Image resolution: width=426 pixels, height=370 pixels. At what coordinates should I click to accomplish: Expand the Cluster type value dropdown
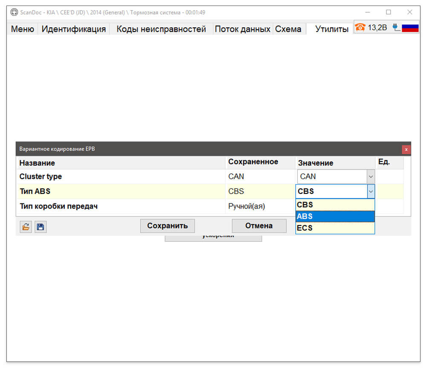[371, 177]
